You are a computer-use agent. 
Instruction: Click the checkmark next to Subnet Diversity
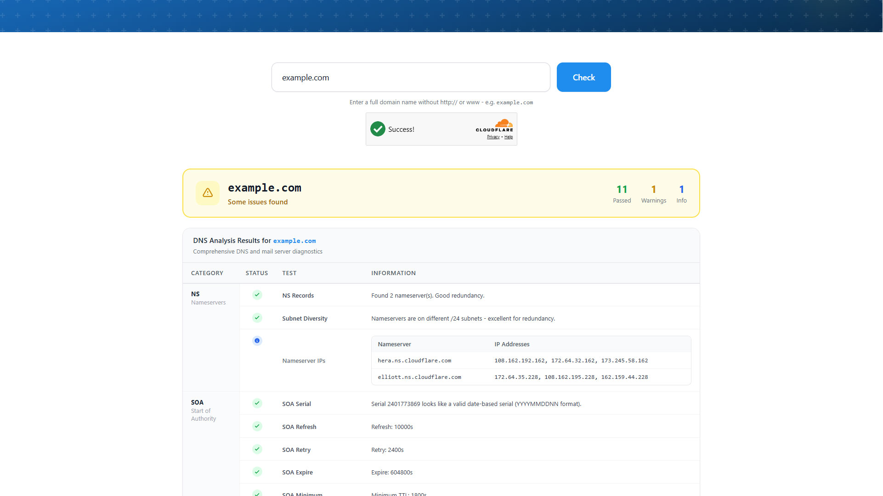pos(257,318)
